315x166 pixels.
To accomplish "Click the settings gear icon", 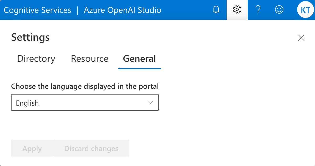I will [237, 10].
